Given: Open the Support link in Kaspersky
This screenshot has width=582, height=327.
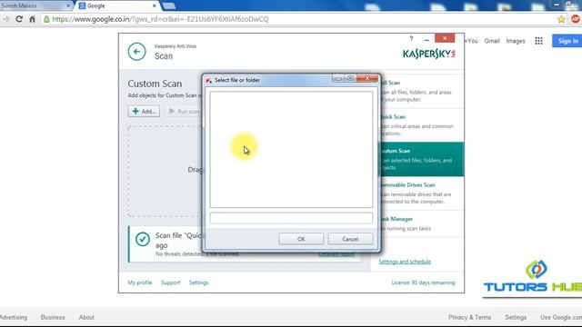Looking at the screenshot, I should pos(170,282).
